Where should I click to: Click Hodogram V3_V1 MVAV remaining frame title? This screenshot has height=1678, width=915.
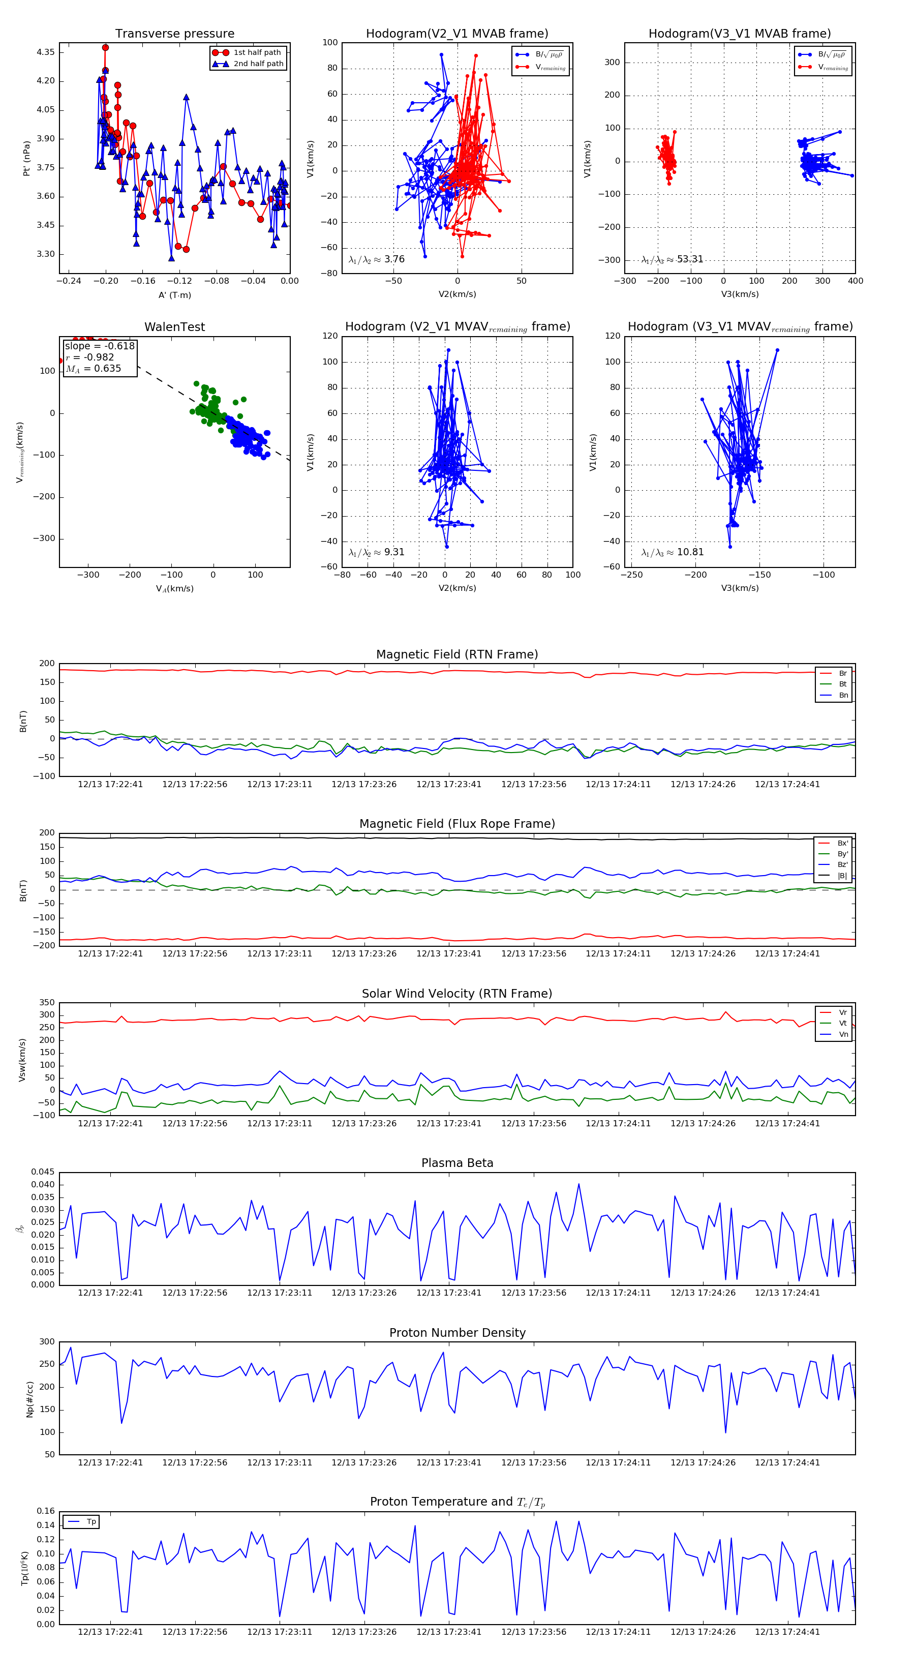[x=740, y=327]
